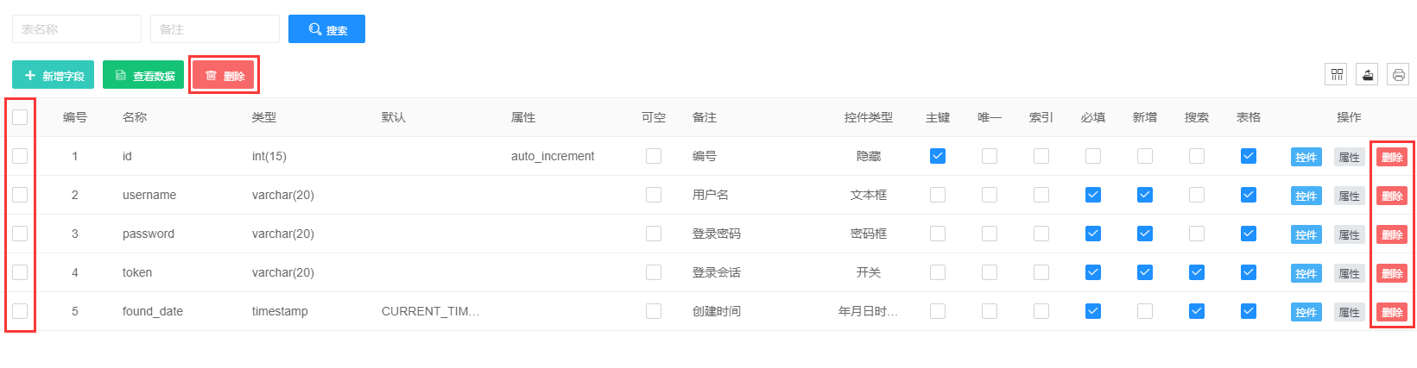
Task: Click into the 备注 search field
Action: click(x=215, y=29)
